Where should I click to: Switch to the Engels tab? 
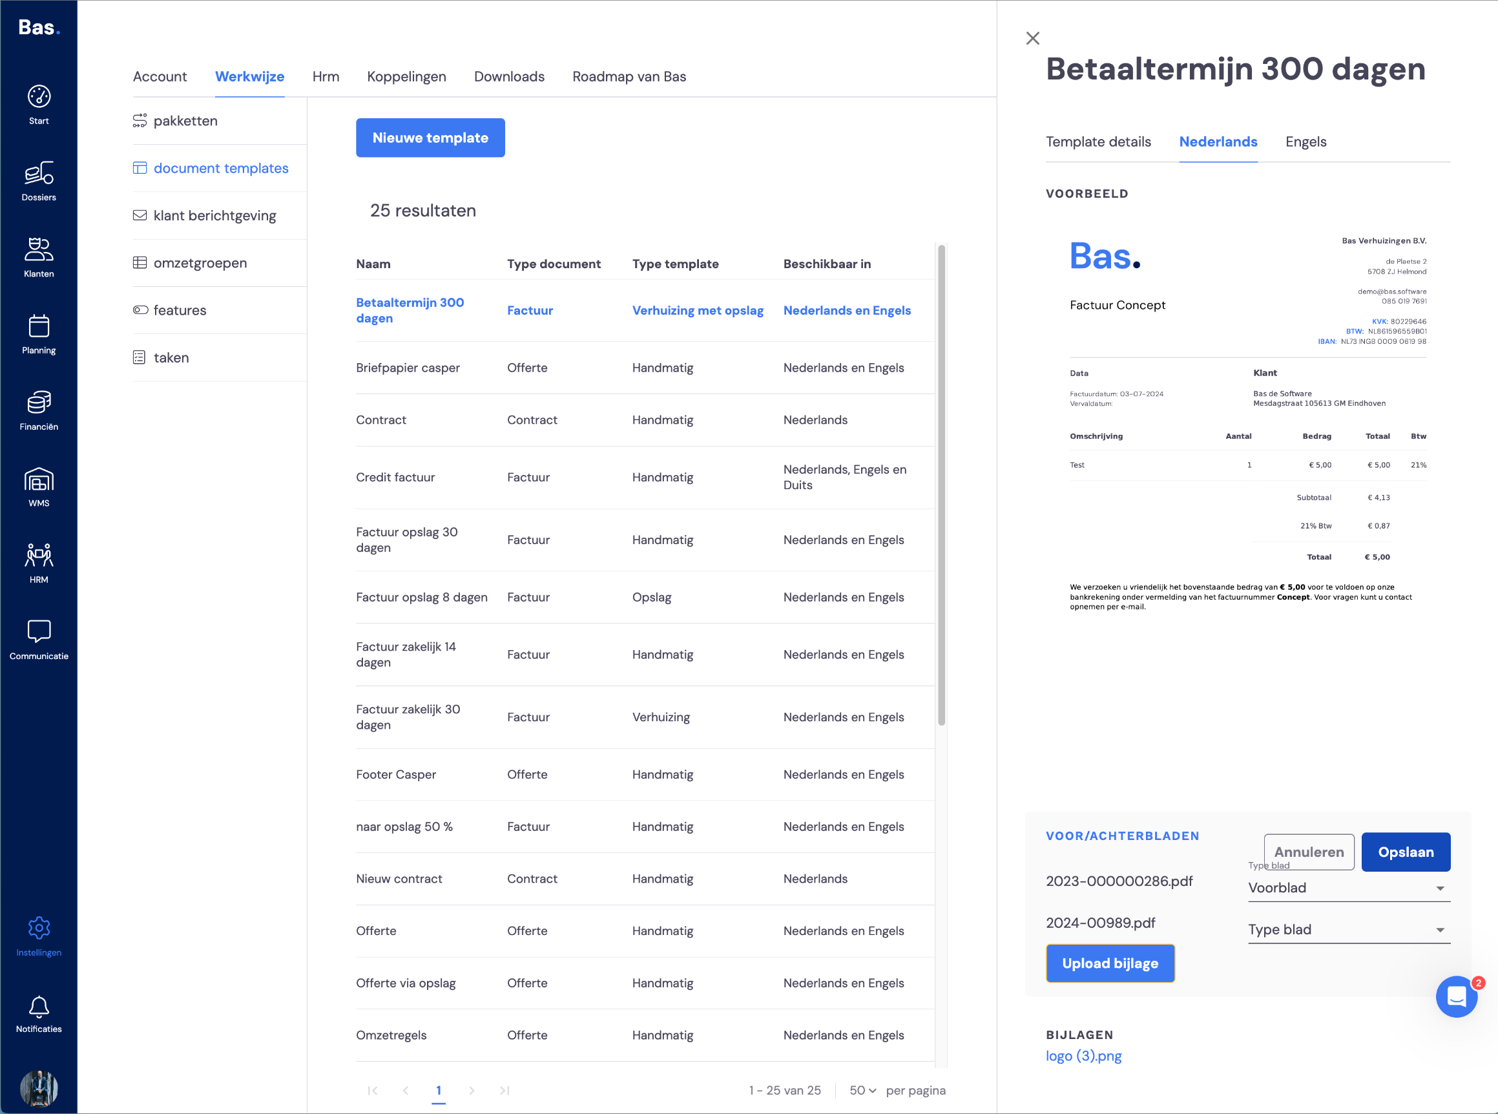tap(1306, 142)
